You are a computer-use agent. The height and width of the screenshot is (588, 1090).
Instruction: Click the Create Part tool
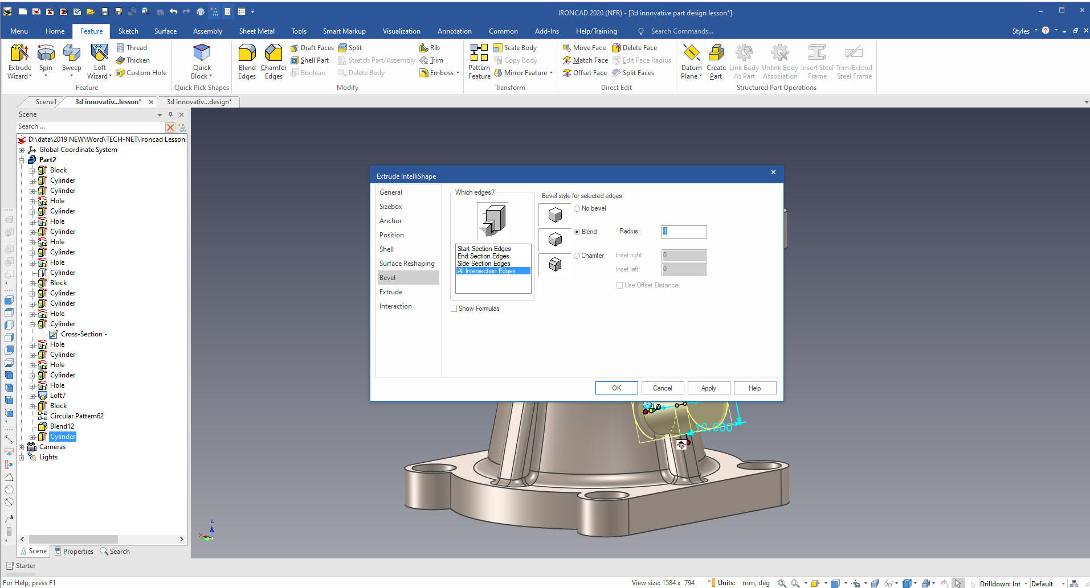coord(716,61)
